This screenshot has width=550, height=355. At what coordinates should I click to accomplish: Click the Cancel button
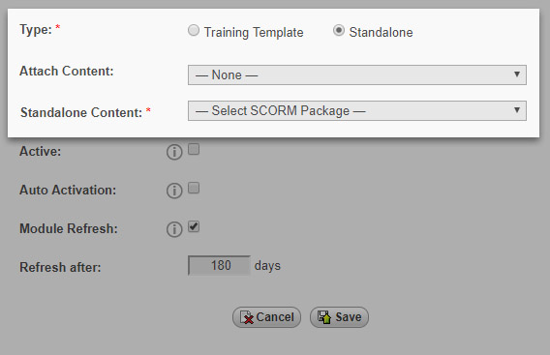(266, 317)
